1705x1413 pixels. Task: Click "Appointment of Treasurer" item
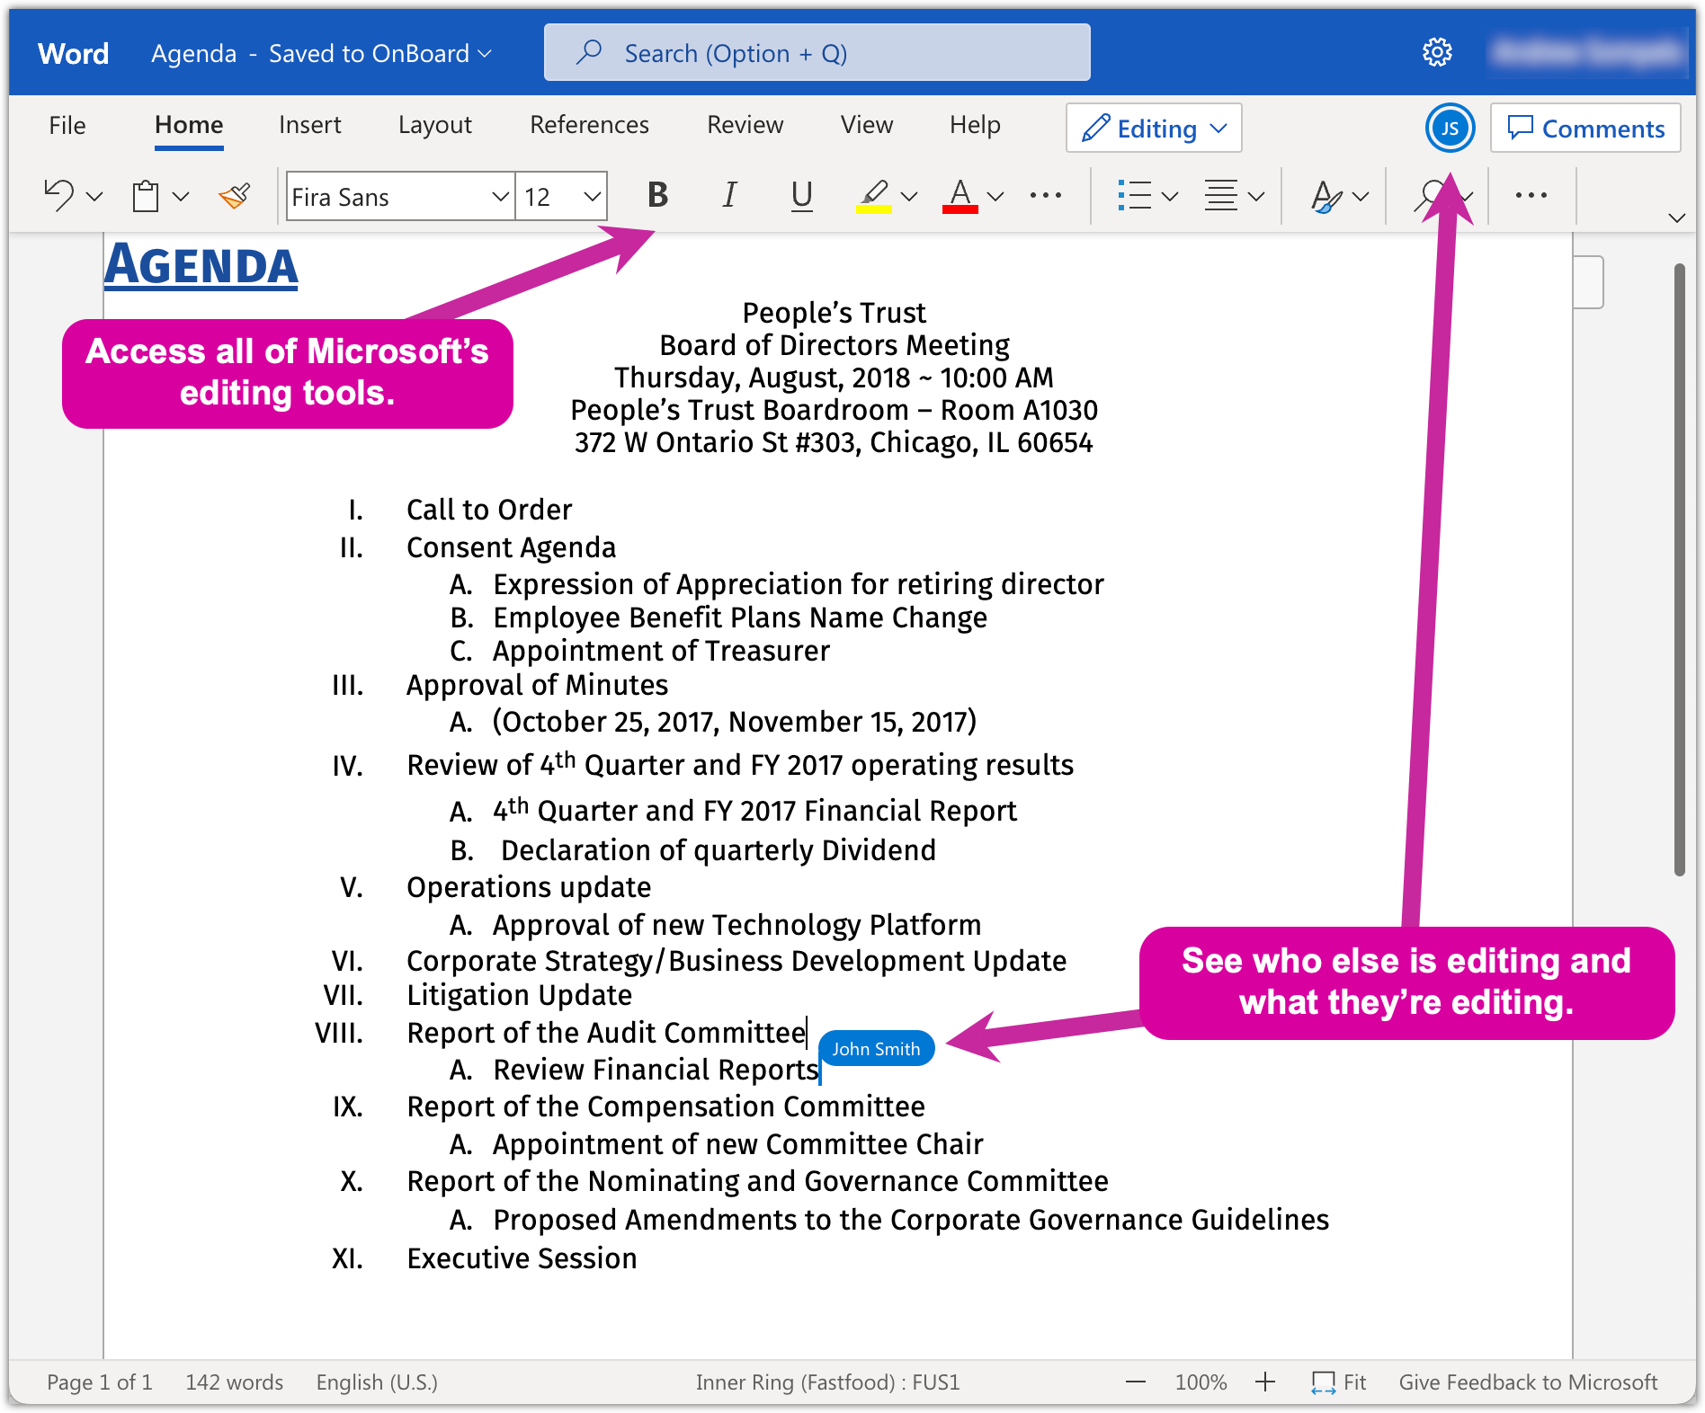pos(661,651)
